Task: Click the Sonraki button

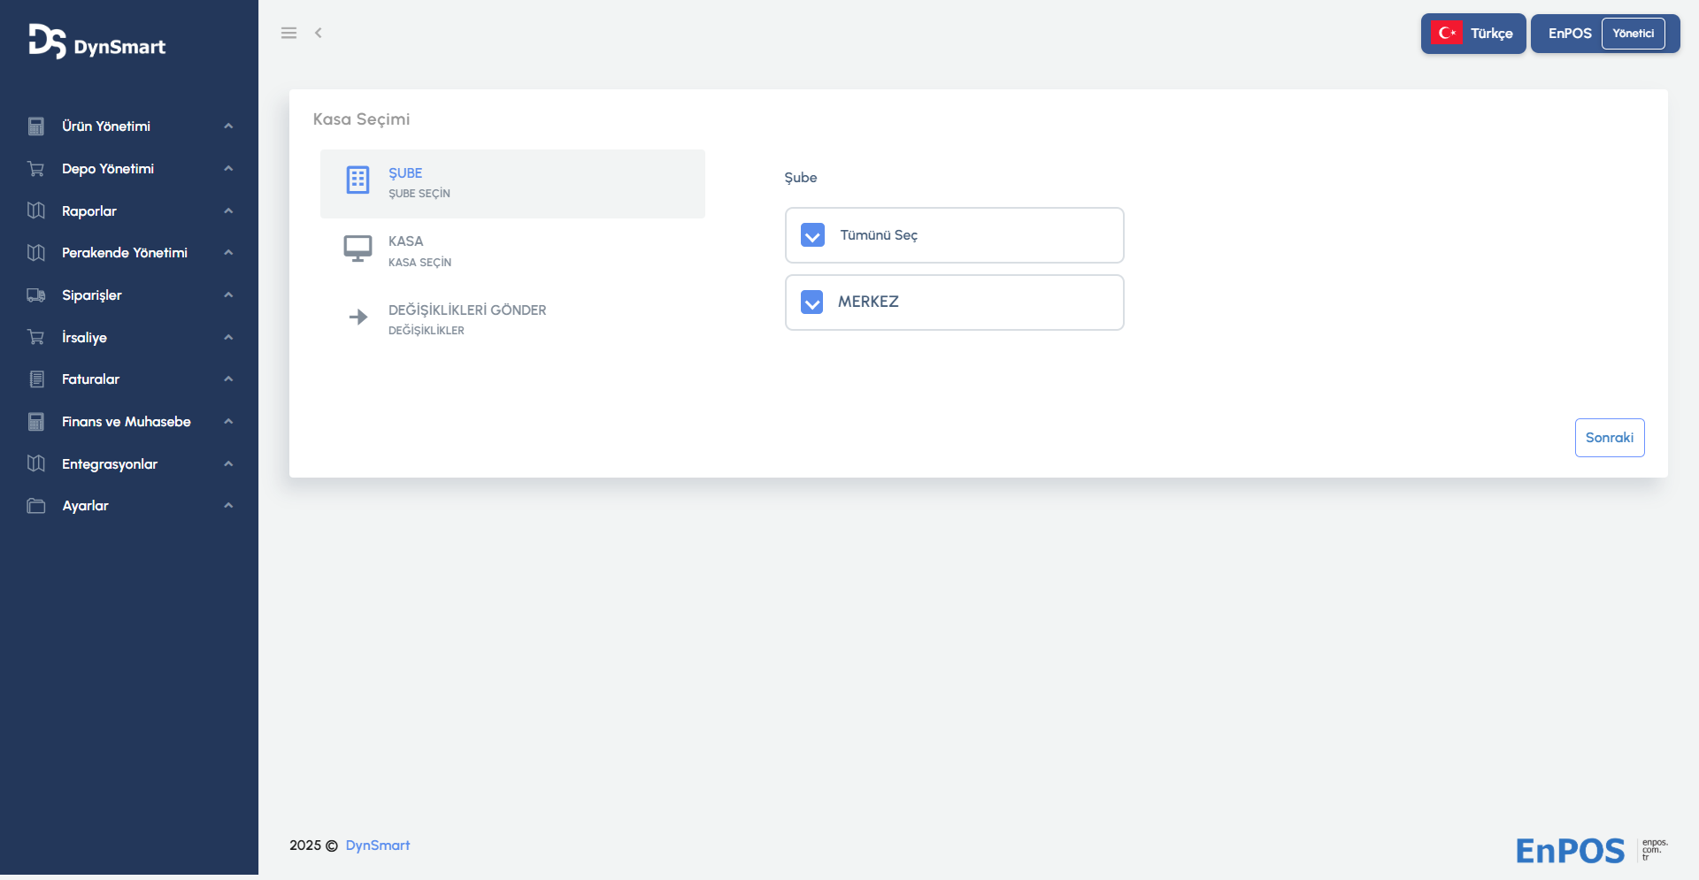Action: click(x=1609, y=438)
